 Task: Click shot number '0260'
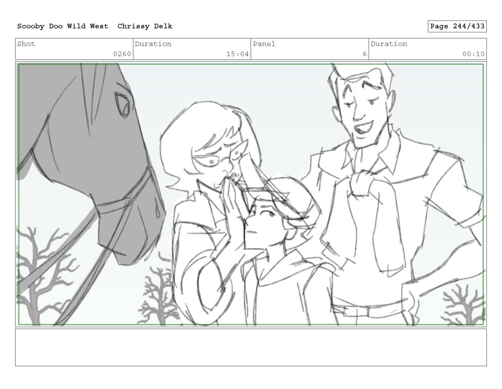pyautogui.click(x=122, y=54)
